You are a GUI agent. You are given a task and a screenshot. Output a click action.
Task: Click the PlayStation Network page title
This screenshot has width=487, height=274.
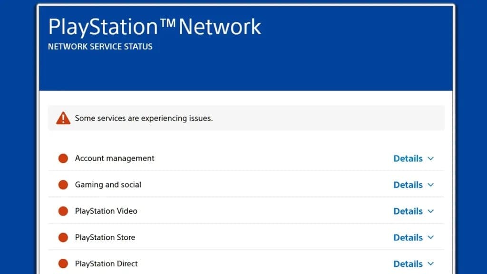(x=155, y=27)
